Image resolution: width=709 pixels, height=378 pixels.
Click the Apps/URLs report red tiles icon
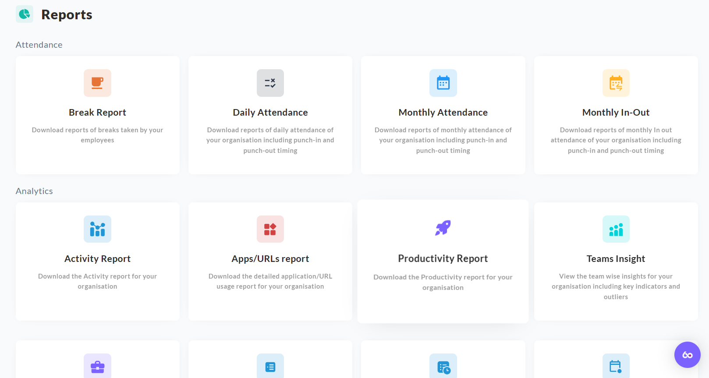[x=270, y=229]
